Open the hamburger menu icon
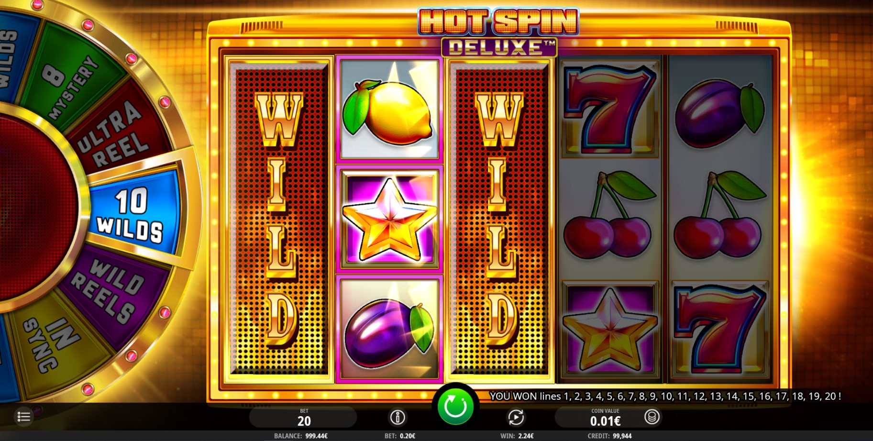 23,417
